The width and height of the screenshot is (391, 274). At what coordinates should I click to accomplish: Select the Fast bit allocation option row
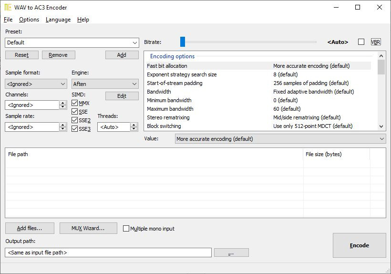pyautogui.click(x=258, y=66)
